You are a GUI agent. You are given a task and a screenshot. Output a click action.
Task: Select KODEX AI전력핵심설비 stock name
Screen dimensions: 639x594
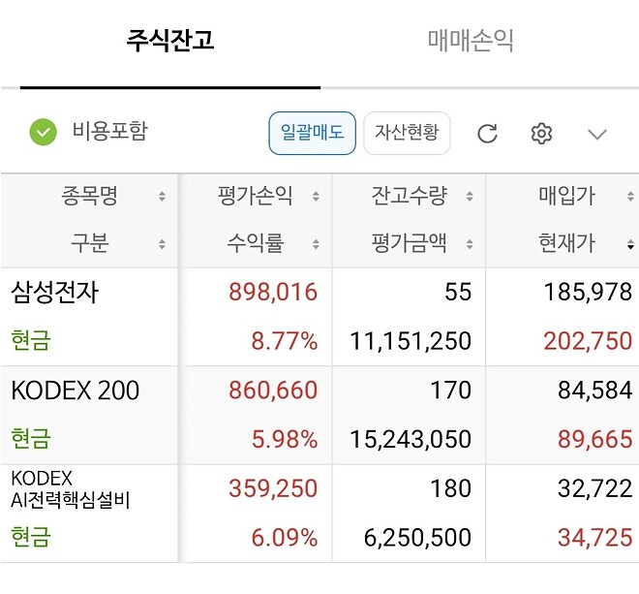pos(70,489)
